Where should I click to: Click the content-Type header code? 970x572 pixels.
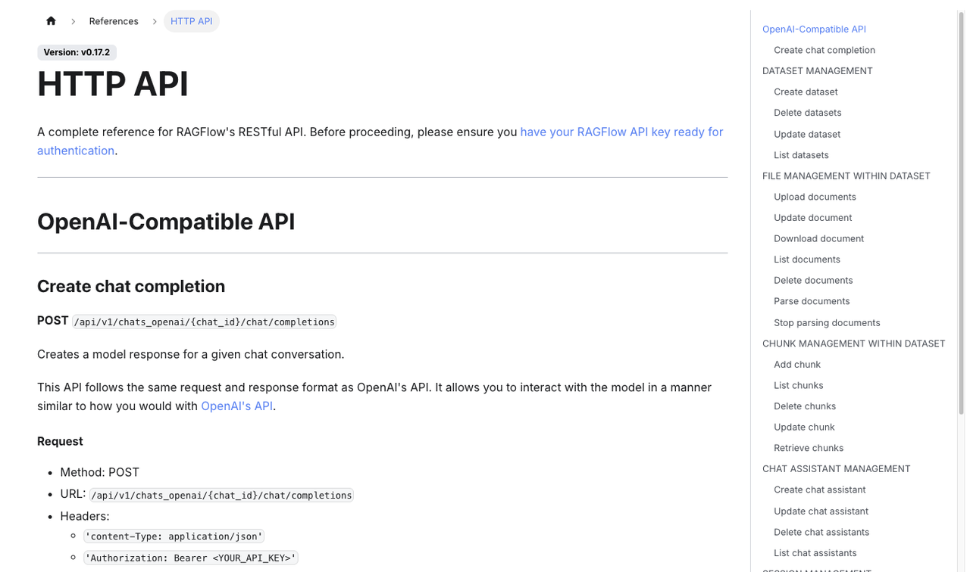(x=174, y=536)
